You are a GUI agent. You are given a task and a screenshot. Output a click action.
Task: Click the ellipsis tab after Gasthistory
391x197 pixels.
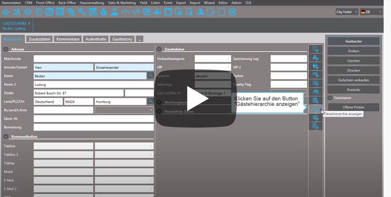coord(140,39)
